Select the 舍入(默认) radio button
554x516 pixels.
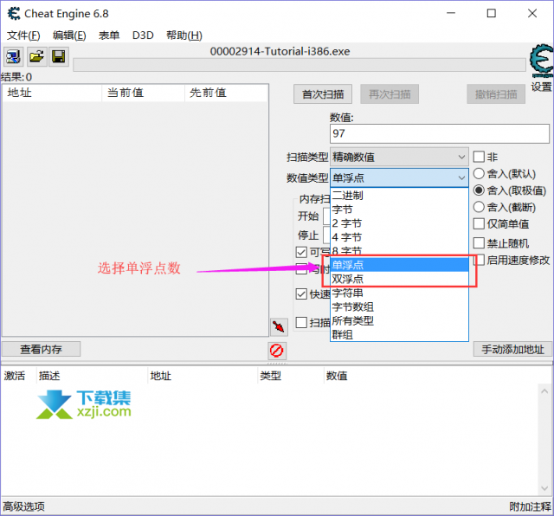[479, 174]
